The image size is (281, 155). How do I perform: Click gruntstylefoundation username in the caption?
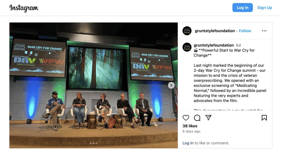click(213, 45)
